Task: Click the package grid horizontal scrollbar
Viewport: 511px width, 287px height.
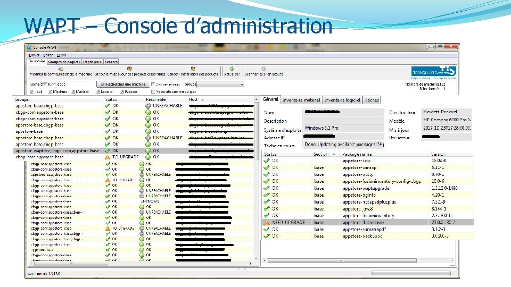Action: (x=342, y=260)
